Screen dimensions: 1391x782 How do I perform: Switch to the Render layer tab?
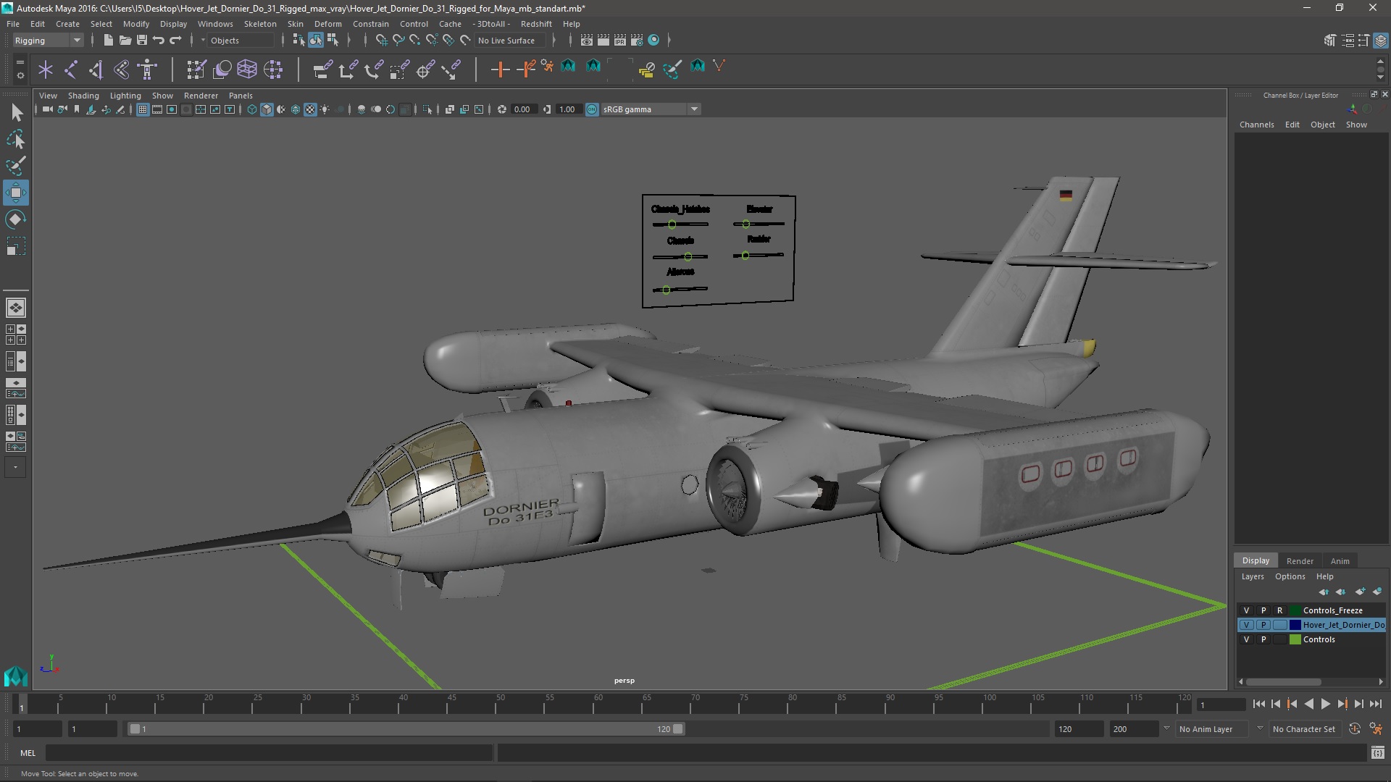coord(1300,561)
